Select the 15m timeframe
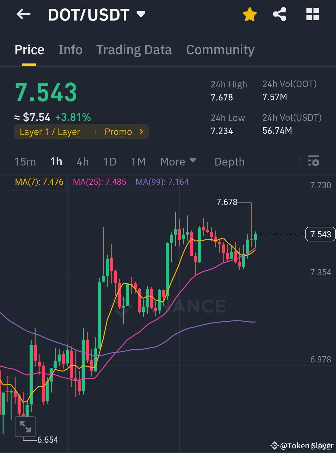Viewport: 336px width, 453px height. tap(25, 161)
